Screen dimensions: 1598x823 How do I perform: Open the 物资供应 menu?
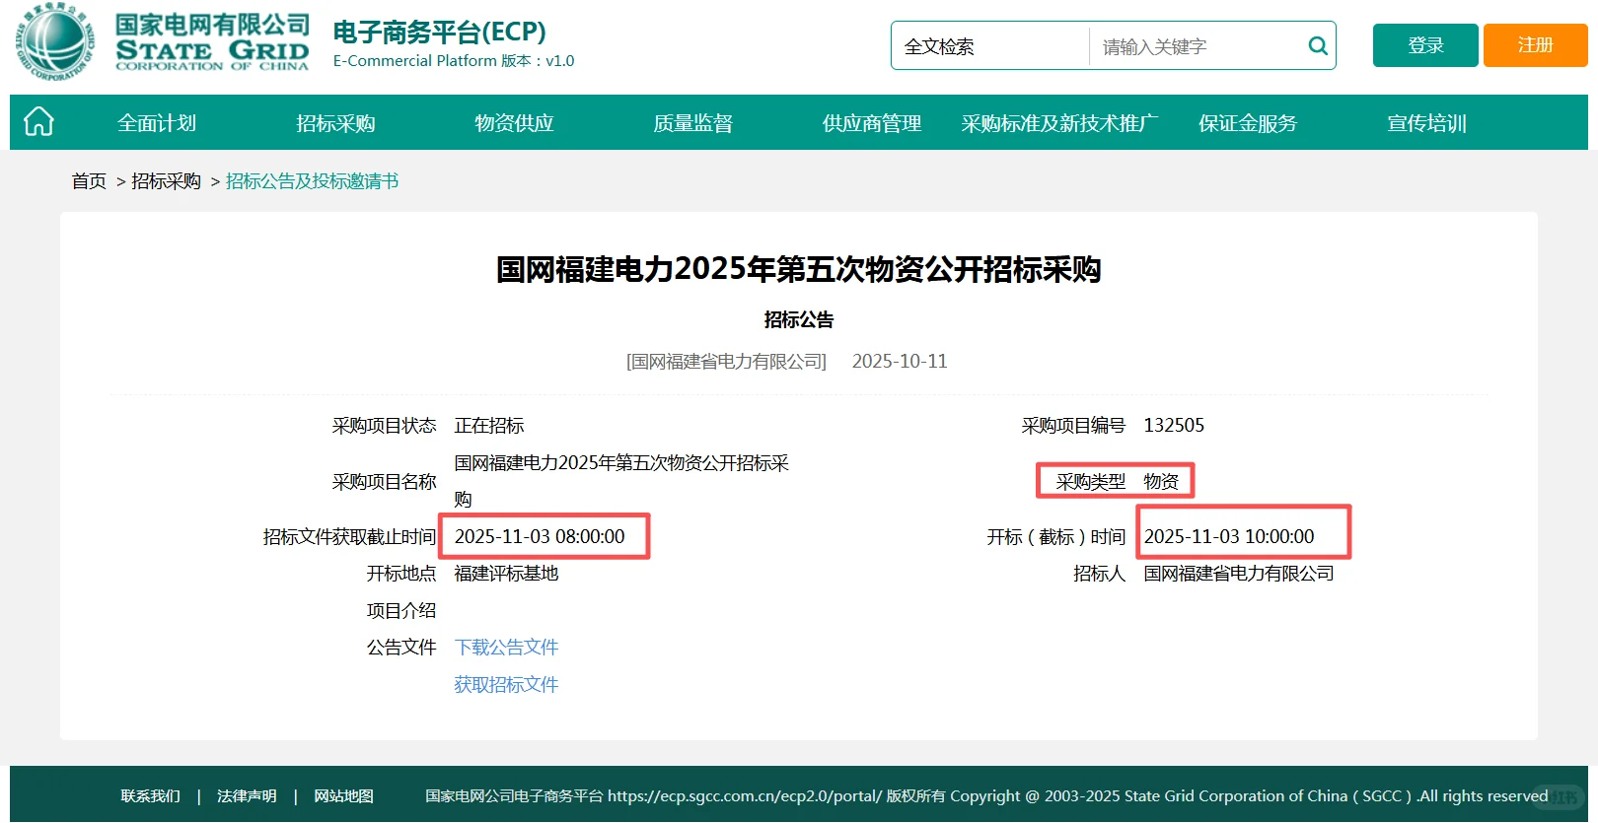click(x=514, y=123)
